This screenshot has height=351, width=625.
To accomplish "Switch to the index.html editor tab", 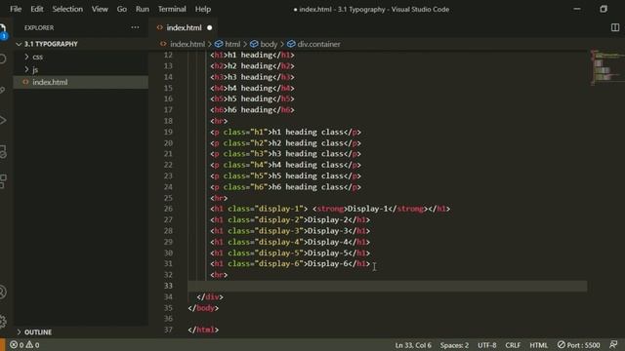I will [184, 27].
